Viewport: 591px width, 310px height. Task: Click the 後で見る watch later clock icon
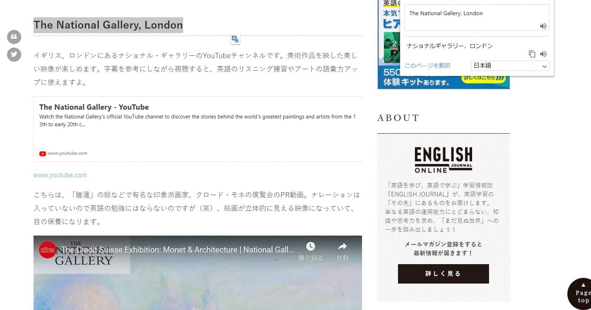click(310, 246)
